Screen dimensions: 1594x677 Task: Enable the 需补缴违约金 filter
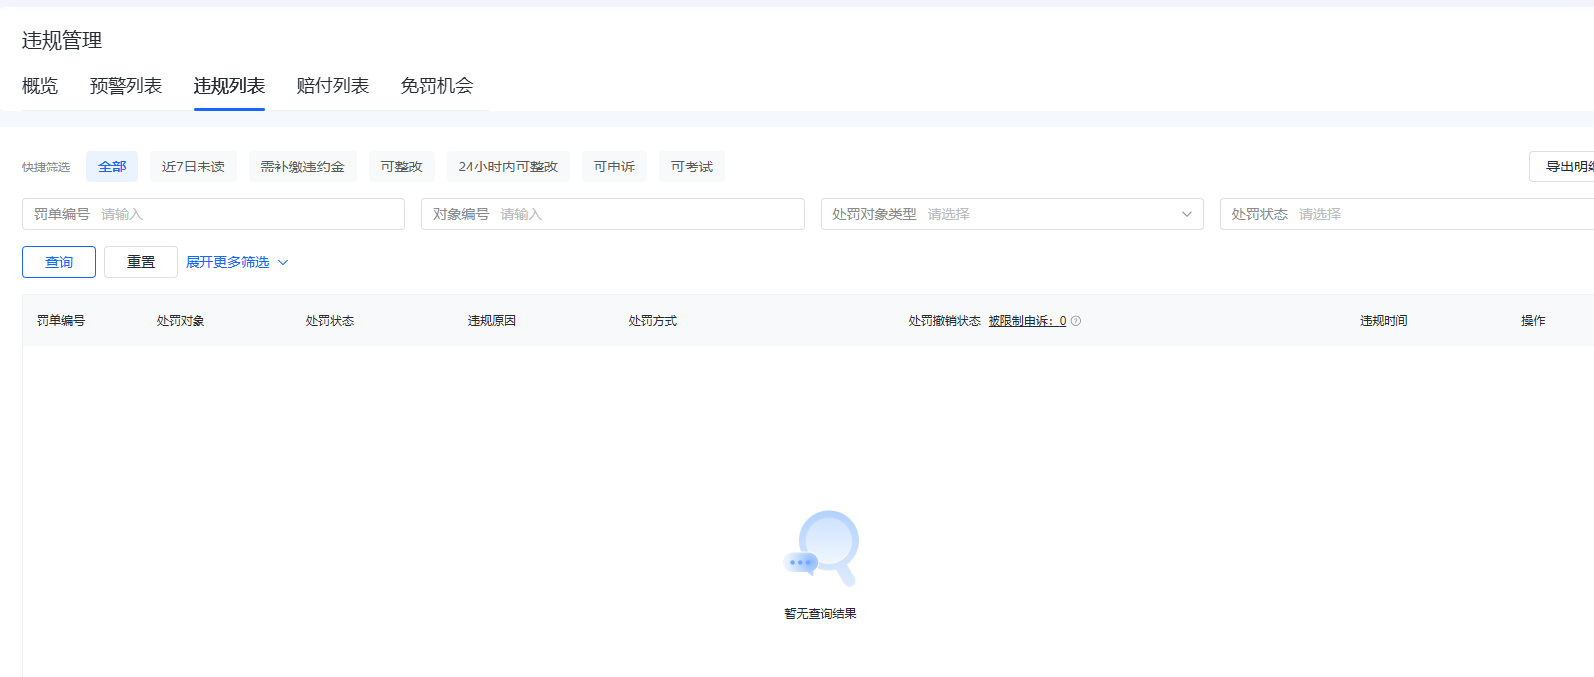click(302, 167)
